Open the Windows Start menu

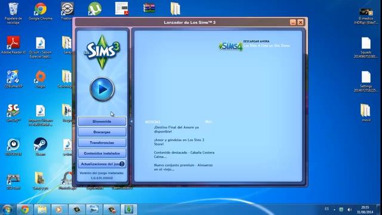7,210
